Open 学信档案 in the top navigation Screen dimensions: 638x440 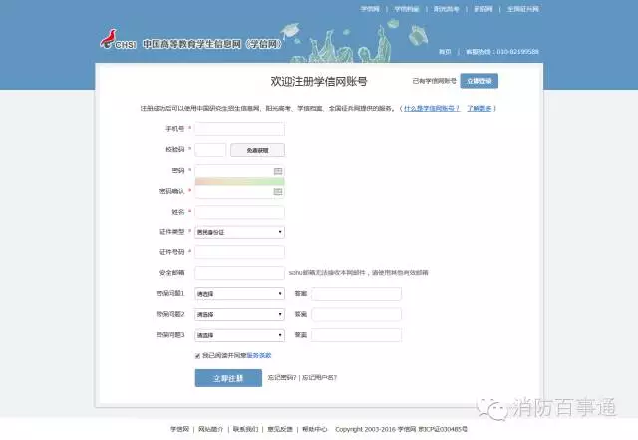point(407,9)
